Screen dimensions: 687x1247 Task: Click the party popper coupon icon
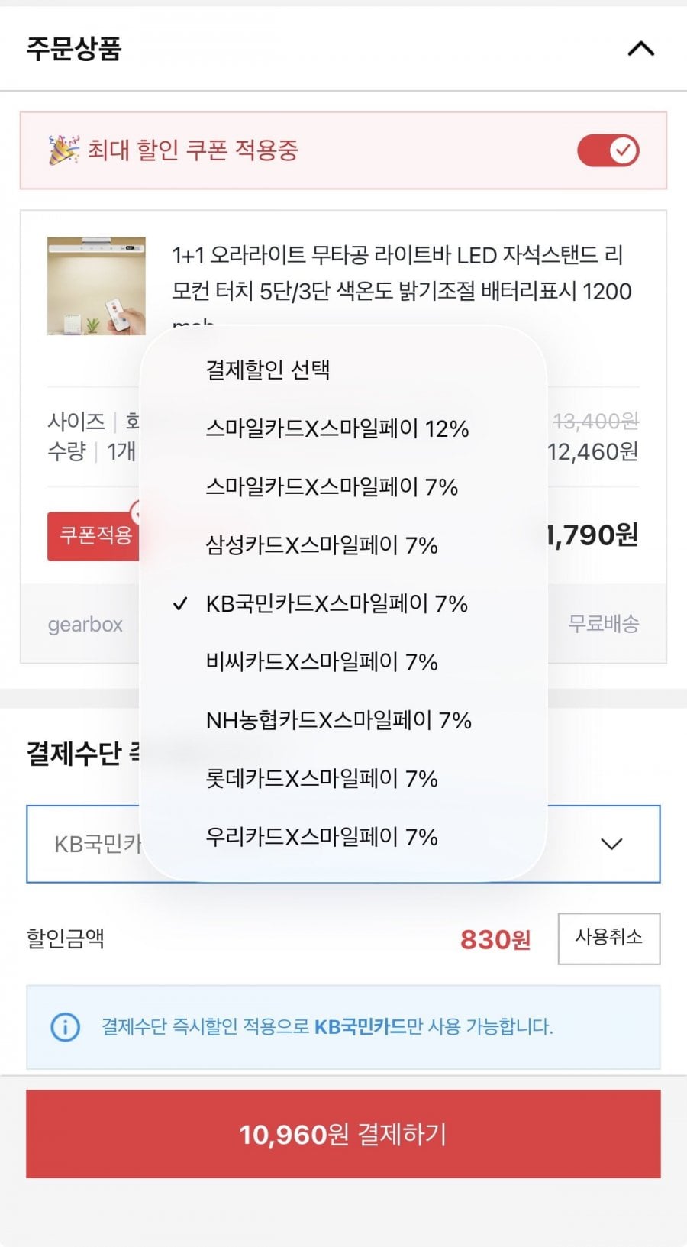pyautogui.click(x=63, y=150)
